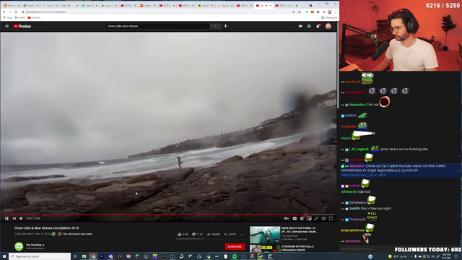This screenshot has height=260, width=462.
Task: Open the YouTube hamburger guide menu
Action: point(6,26)
